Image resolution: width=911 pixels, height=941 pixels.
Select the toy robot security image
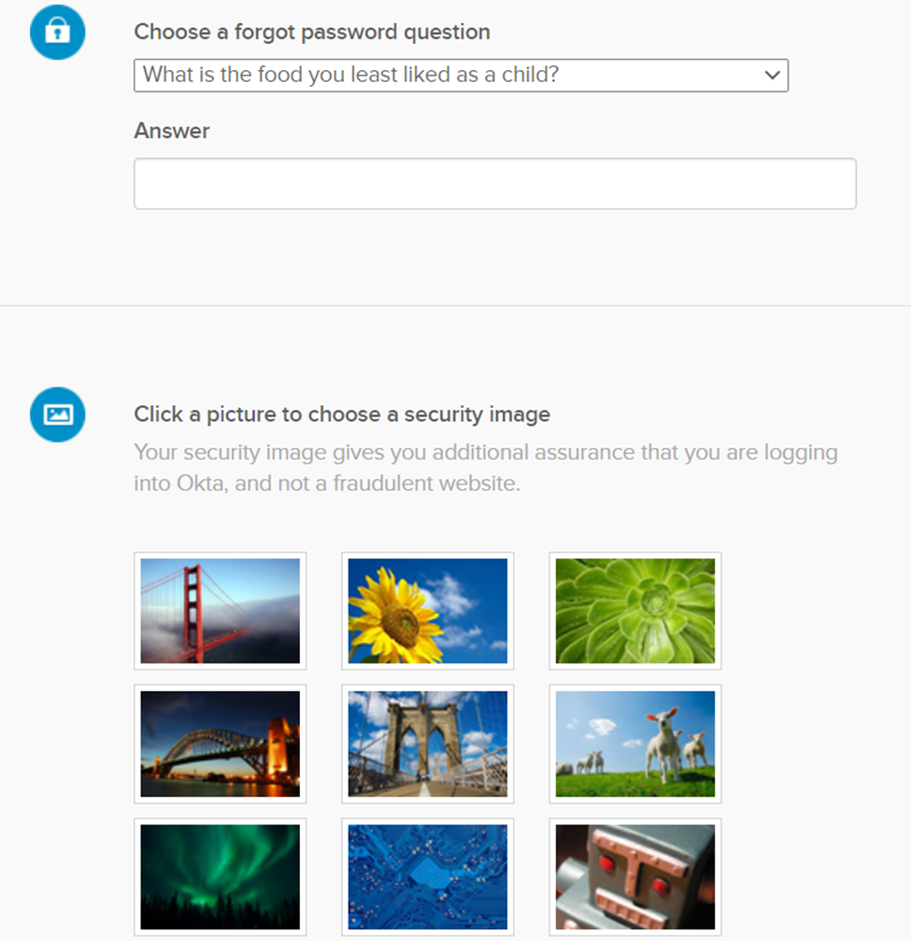point(635,877)
